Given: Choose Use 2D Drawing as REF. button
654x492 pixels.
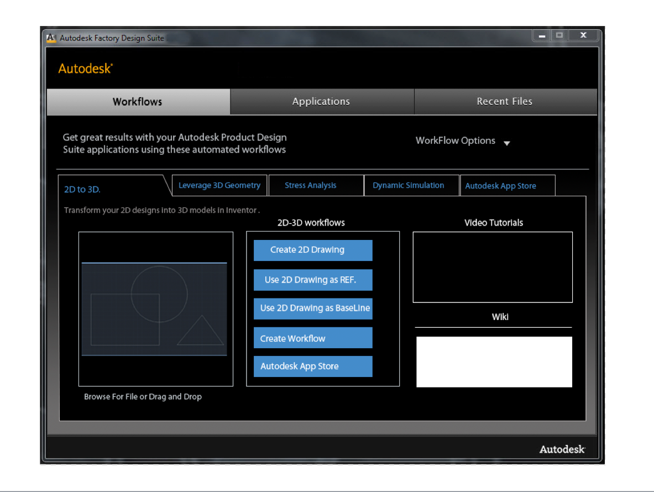Looking at the screenshot, I should 313,280.
